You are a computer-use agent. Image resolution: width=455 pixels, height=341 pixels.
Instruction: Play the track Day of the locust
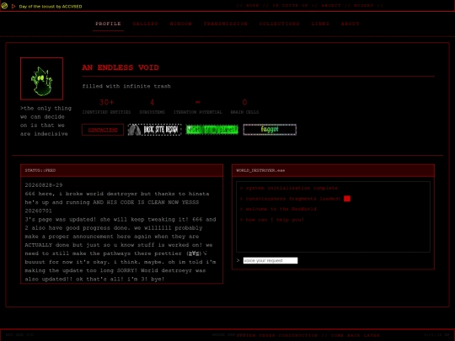pos(13,6)
